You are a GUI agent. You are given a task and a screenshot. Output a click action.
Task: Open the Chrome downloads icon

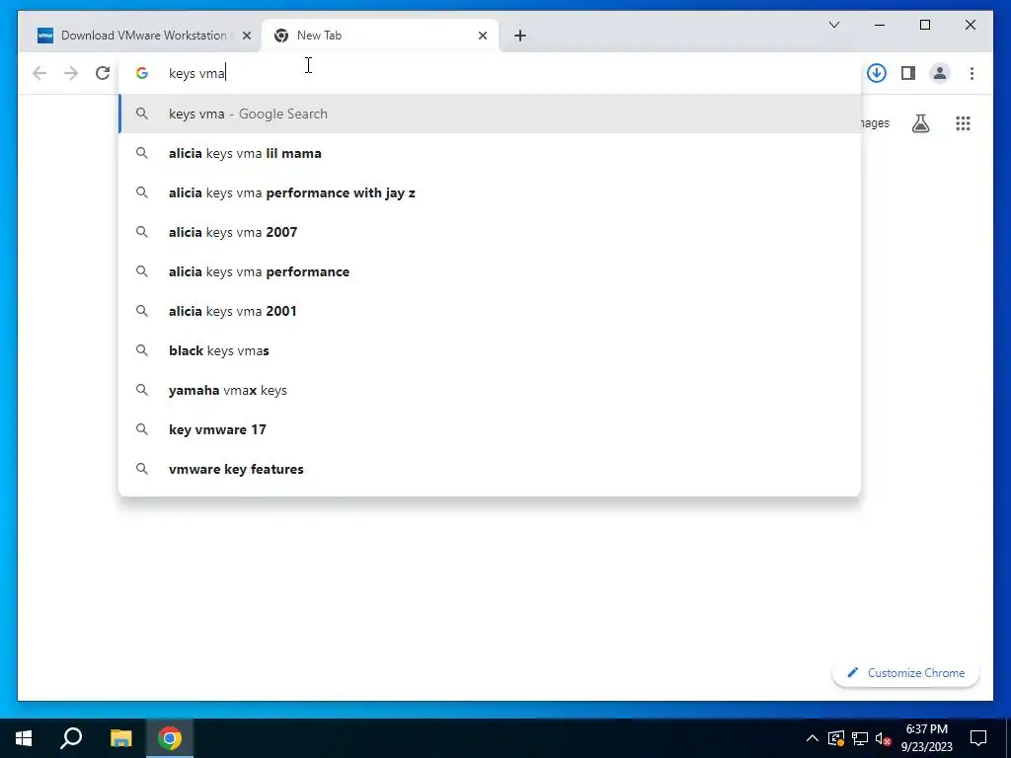tap(877, 73)
